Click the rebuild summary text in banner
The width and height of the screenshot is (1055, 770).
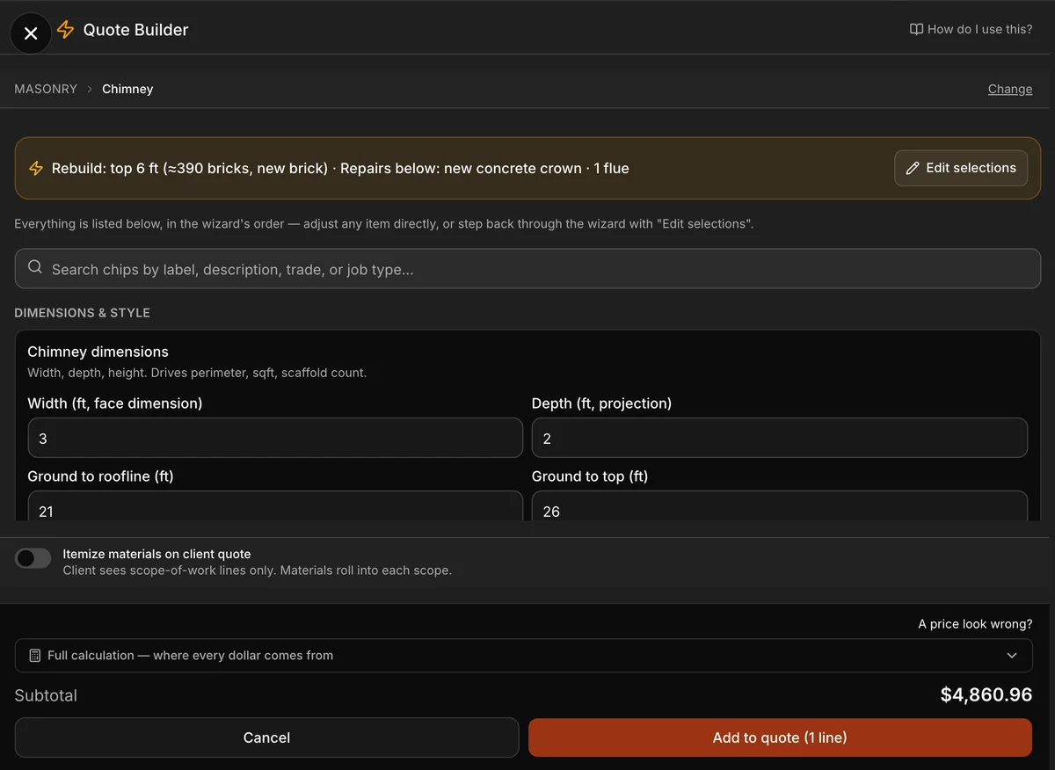[340, 168]
